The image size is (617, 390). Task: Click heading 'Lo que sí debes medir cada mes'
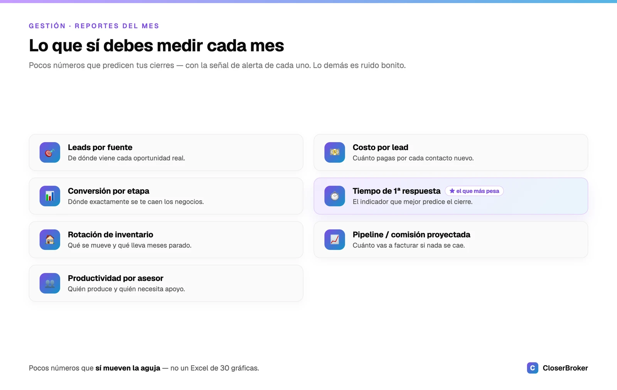click(x=157, y=45)
